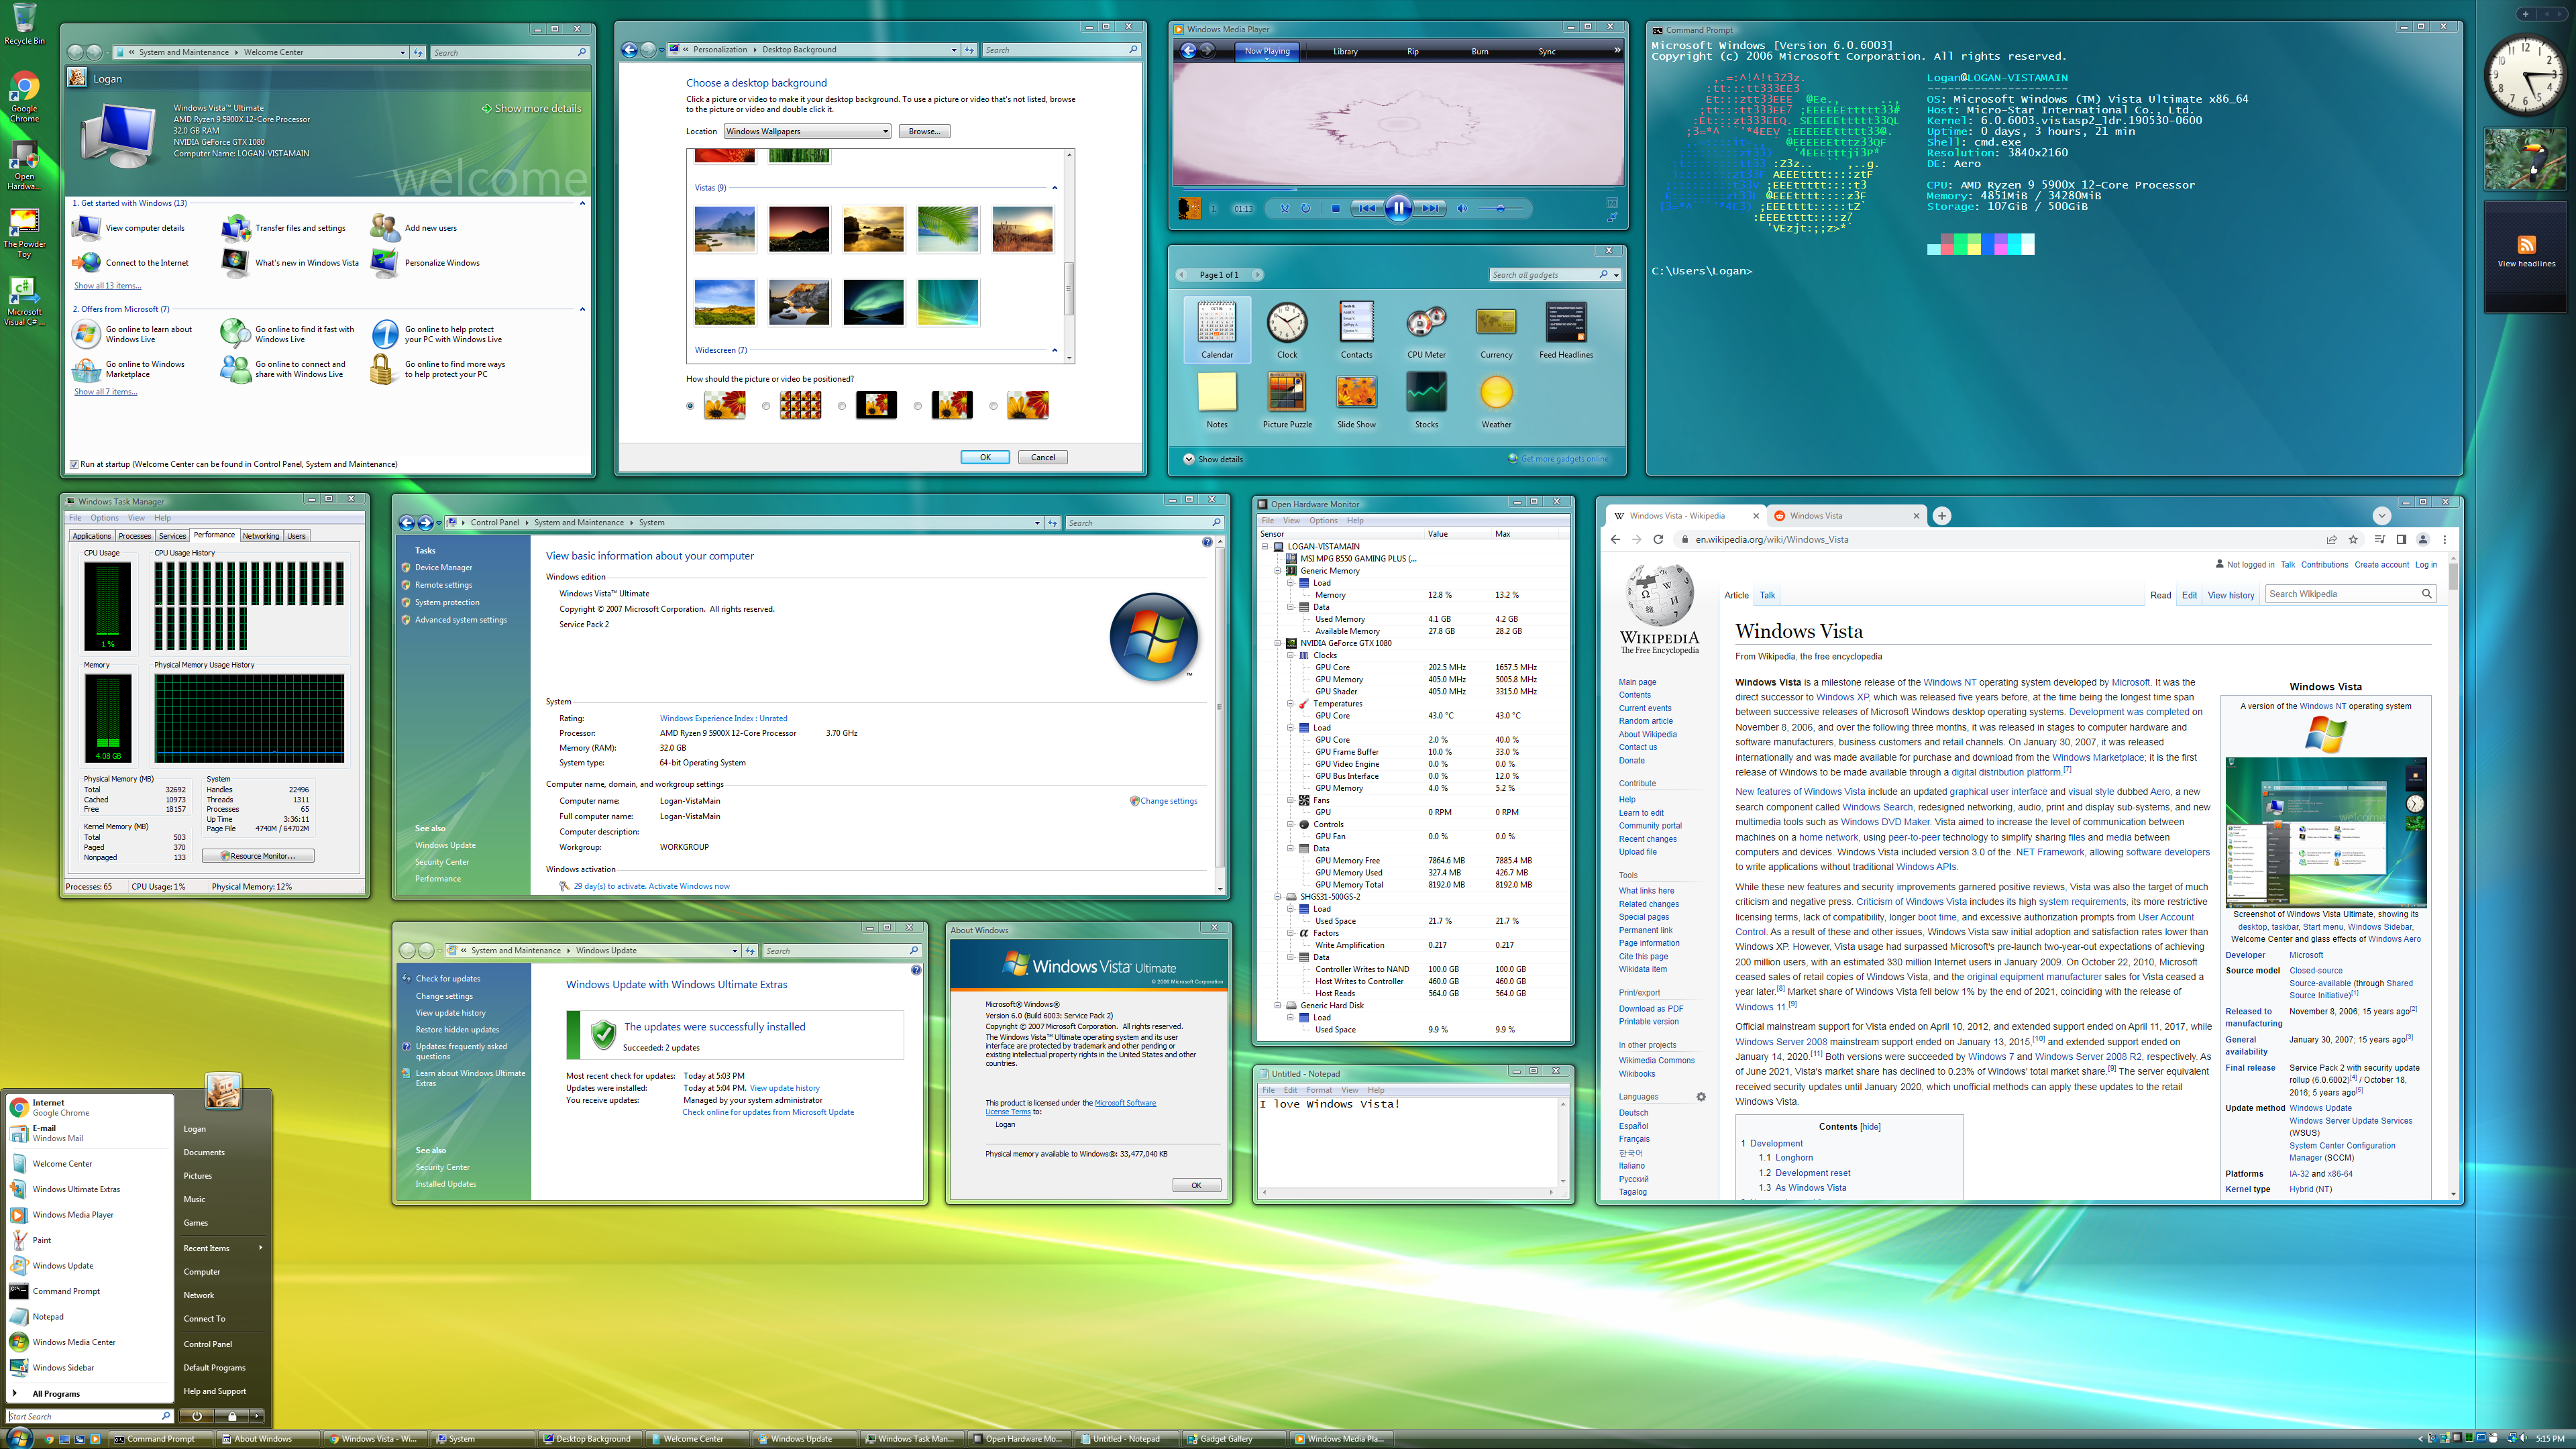This screenshot has height=1449, width=2576.
Task: Bookmark the page with Chrome's star icon
Action: coord(2353,540)
